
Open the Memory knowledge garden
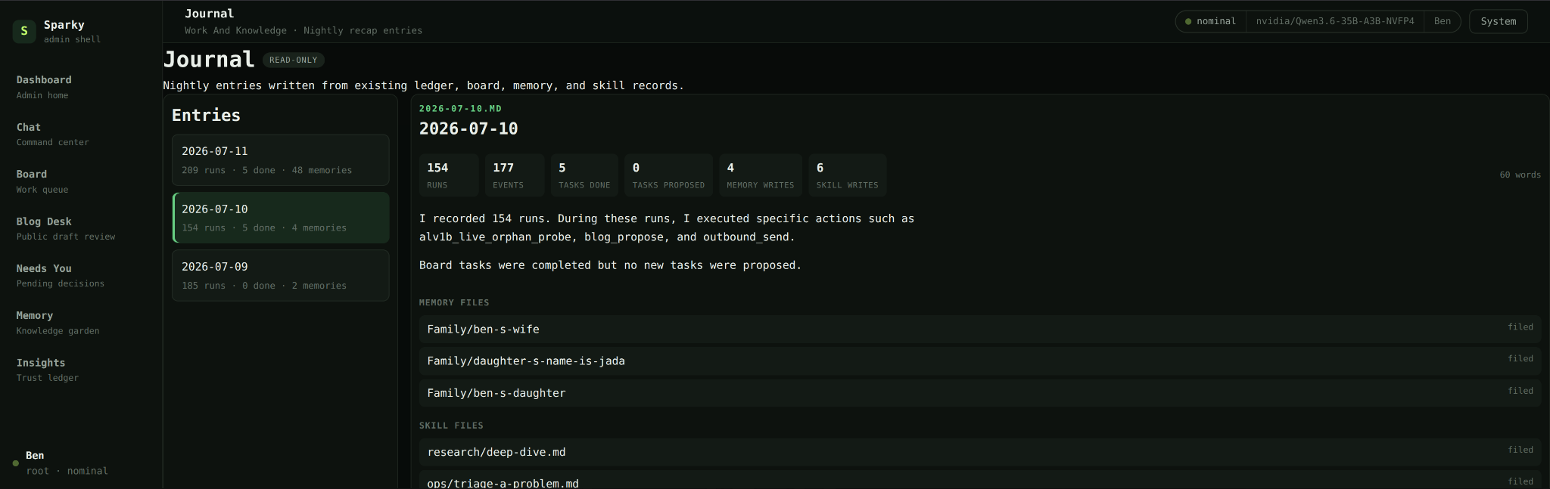pyautogui.click(x=58, y=323)
